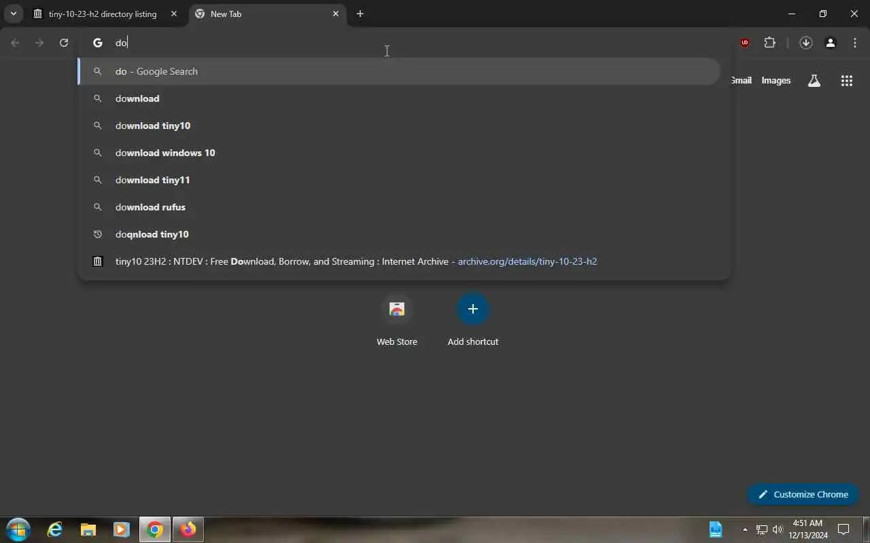Select 'download windows 10' suggestion
870x543 pixels.
click(x=400, y=153)
